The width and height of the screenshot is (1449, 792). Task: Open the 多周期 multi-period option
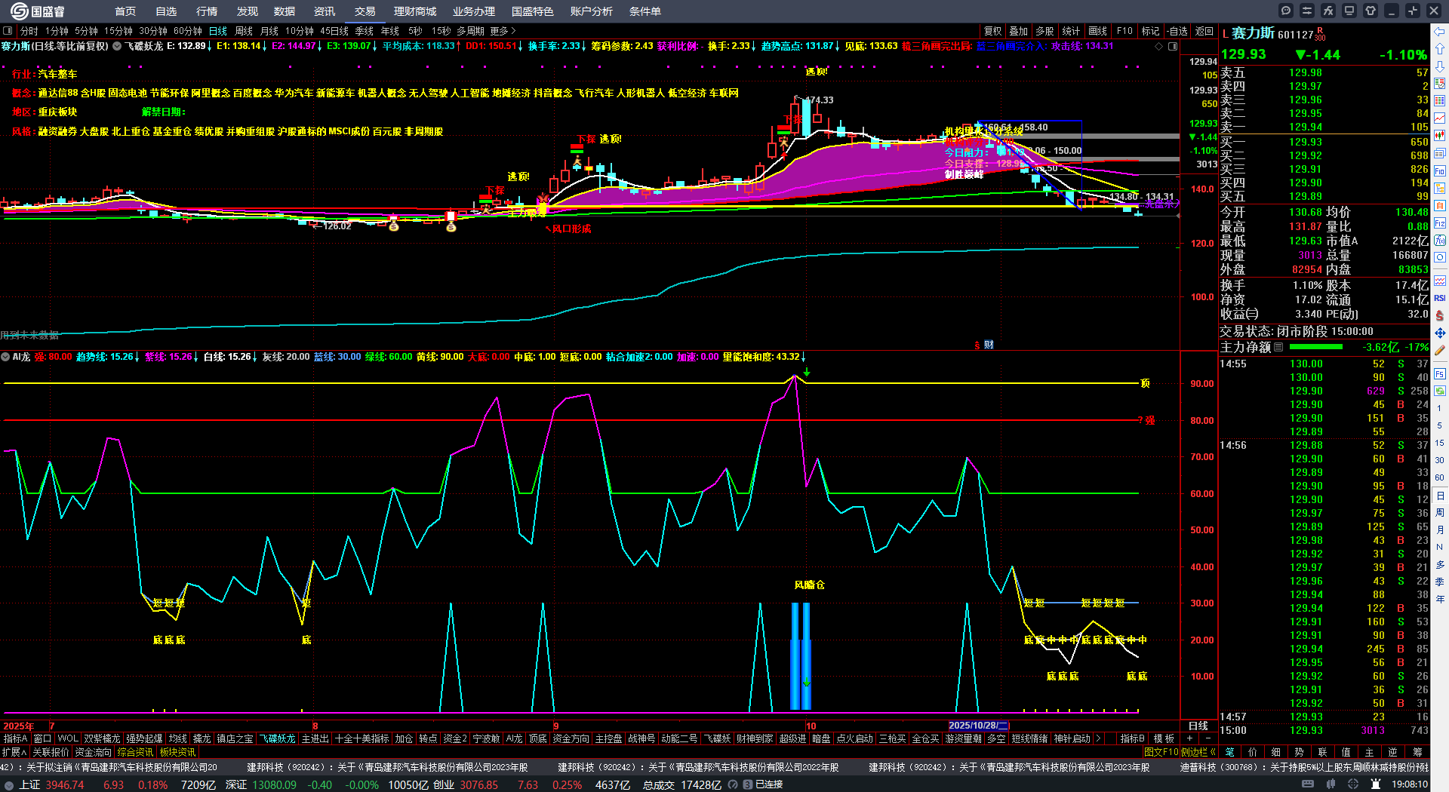click(470, 31)
